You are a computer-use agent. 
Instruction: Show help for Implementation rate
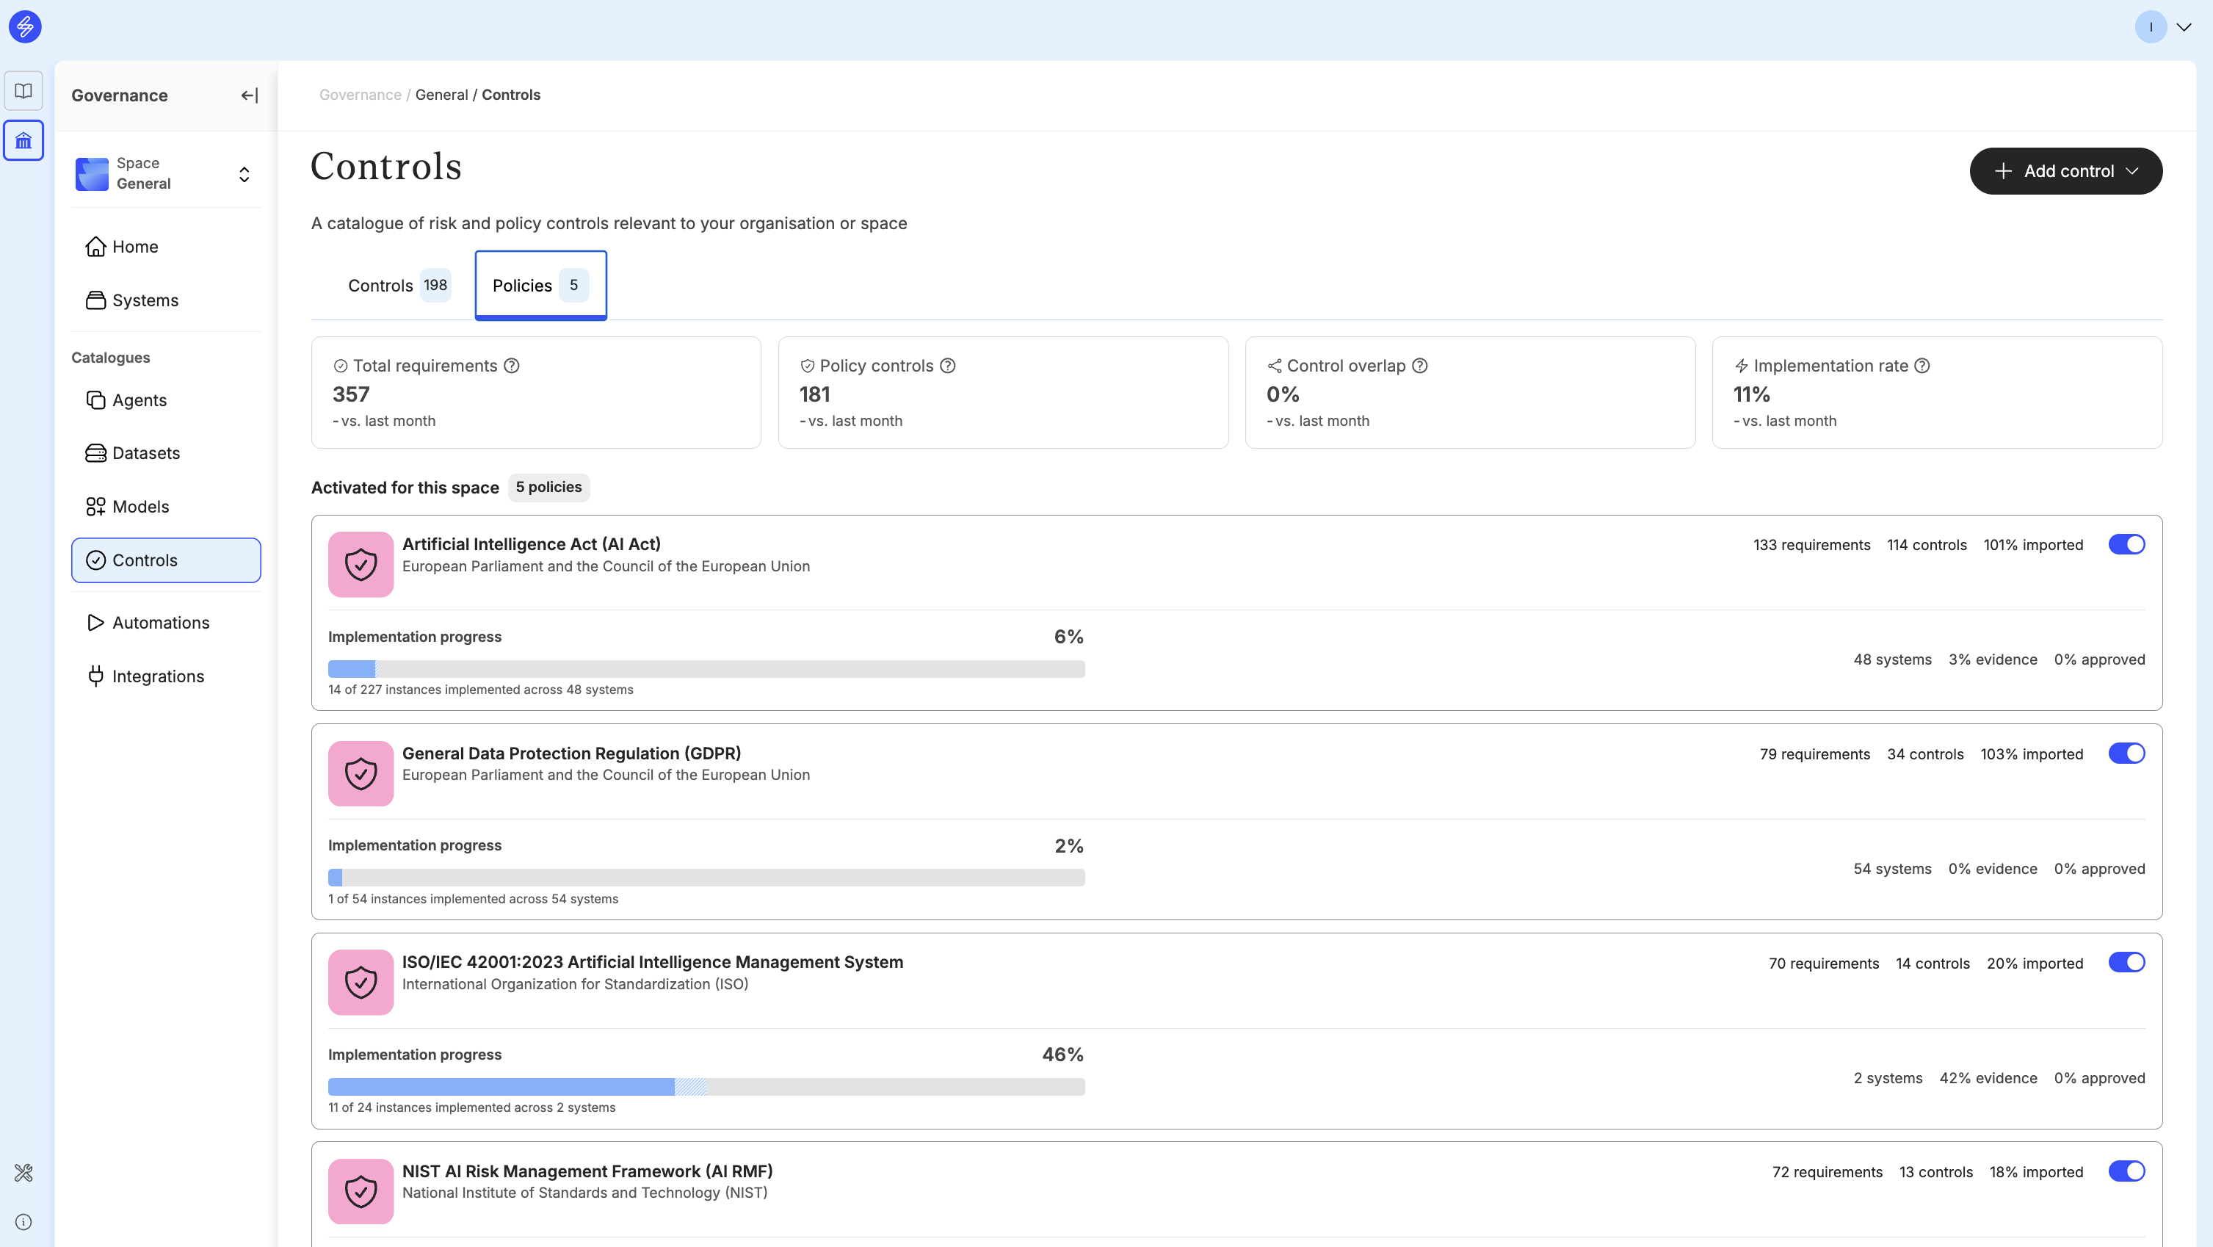coord(1923,366)
